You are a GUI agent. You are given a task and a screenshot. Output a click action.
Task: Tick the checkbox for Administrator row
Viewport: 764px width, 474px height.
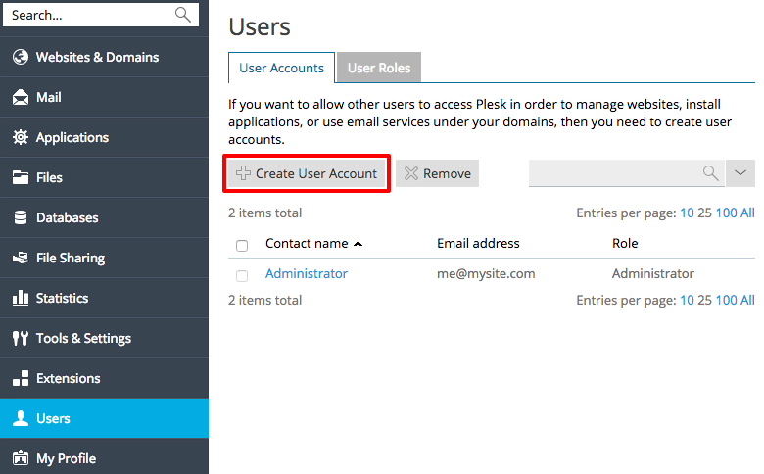click(242, 276)
